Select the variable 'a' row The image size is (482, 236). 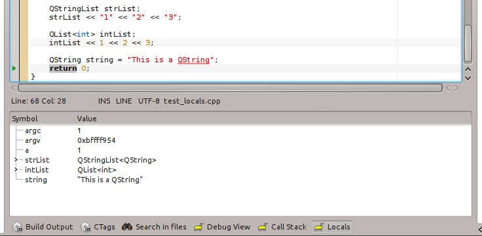pos(241,150)
